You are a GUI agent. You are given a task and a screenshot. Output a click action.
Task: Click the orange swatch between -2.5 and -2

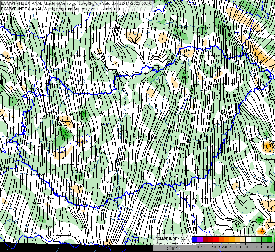click(x=227, y=240)
